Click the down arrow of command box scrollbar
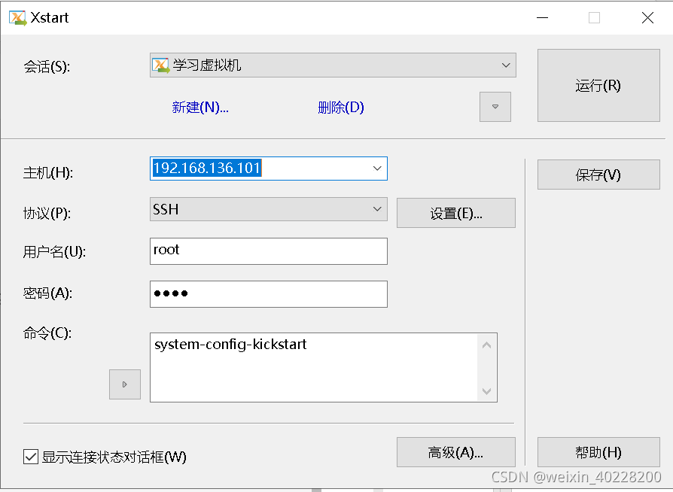The width and height of the screenshot is (673, 492). (487, 390)
